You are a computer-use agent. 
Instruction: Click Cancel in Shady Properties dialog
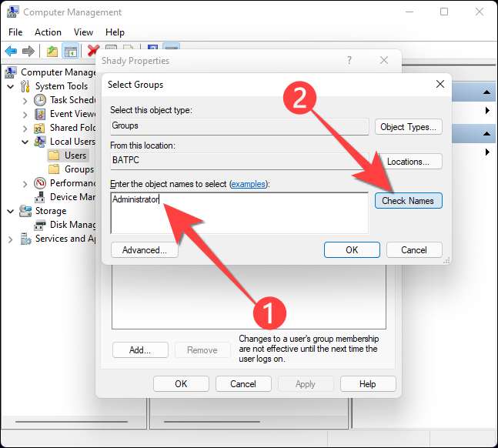(x=243, y=384)
